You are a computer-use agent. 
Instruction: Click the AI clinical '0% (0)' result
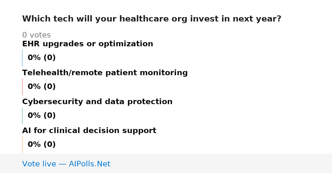[x=41, y=145]
